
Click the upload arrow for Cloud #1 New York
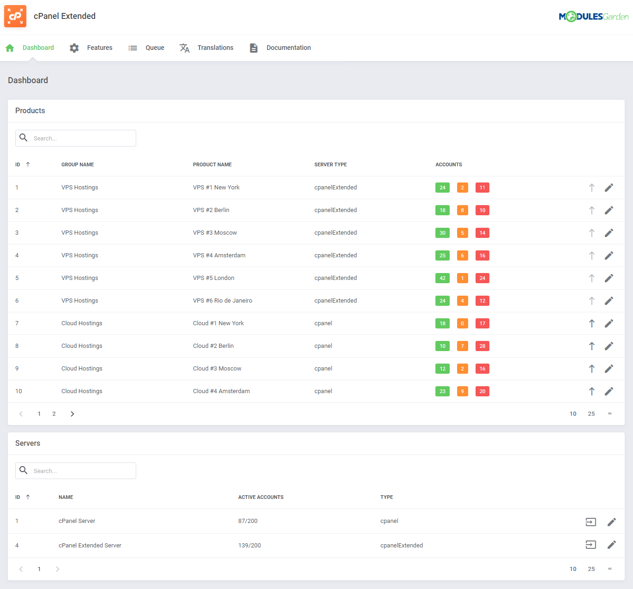tap(591, 323)
